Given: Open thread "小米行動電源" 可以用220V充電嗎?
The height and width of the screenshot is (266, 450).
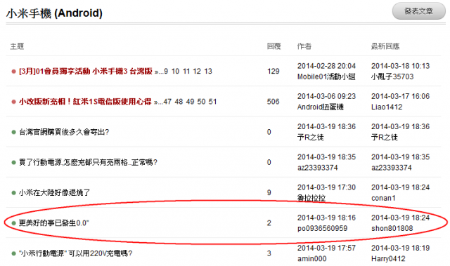Looking at the screenshot, I should (75, 253).
